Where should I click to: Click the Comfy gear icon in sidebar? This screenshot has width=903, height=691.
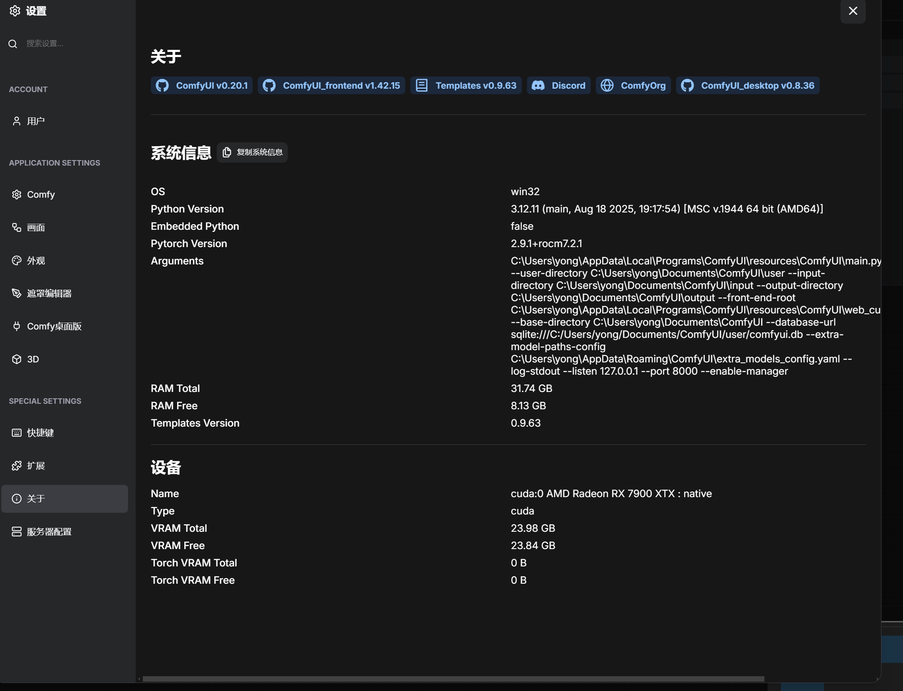[16, 194]
